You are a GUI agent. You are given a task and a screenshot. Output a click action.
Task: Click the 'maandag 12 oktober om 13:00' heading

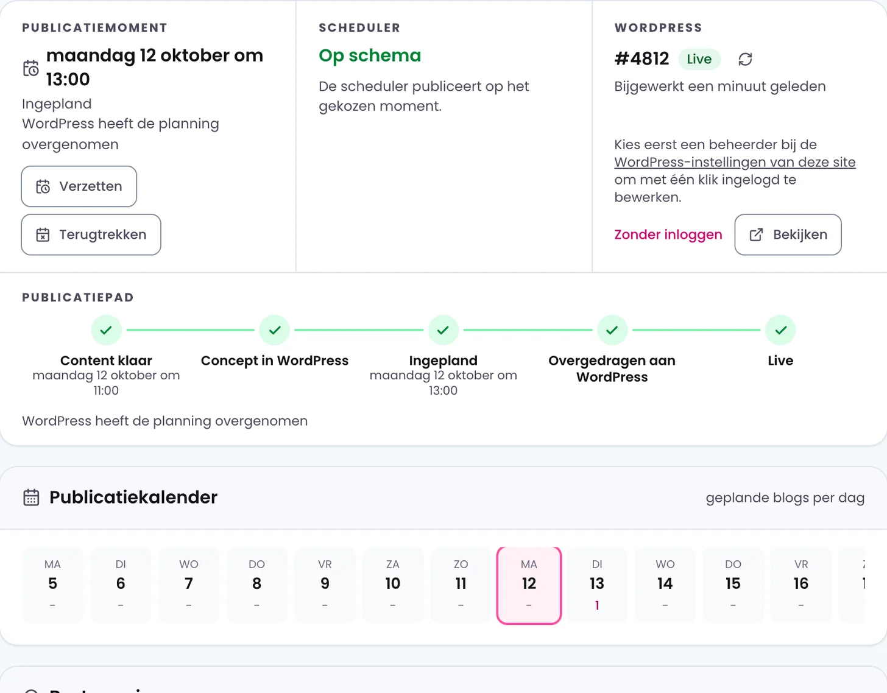[155, 67]
